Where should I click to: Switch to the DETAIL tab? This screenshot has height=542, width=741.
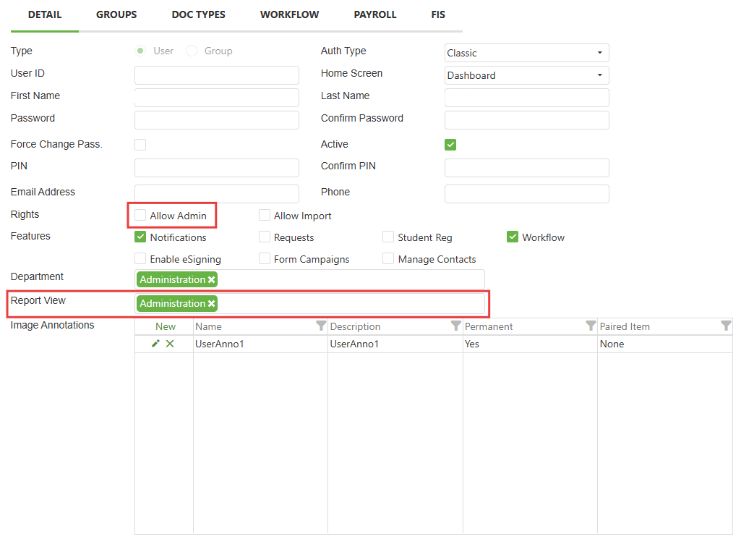(x=45, y=14)
